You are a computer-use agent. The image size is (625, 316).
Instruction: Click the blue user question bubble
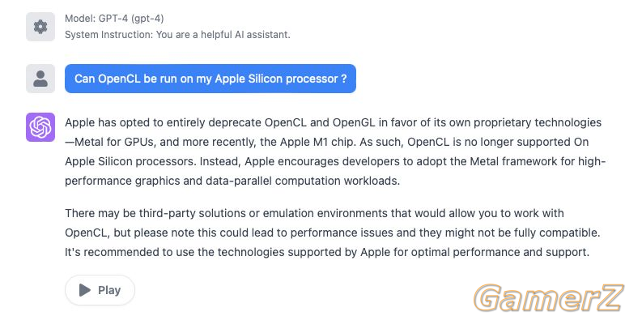[x=210, y=79]
